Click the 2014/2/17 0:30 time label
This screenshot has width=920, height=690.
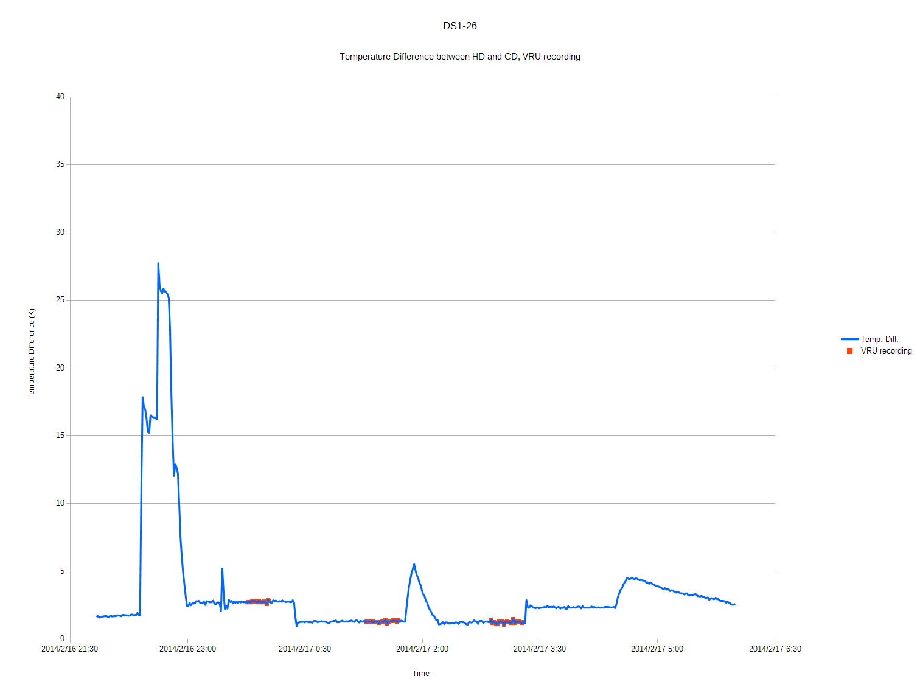pos(305,649)
